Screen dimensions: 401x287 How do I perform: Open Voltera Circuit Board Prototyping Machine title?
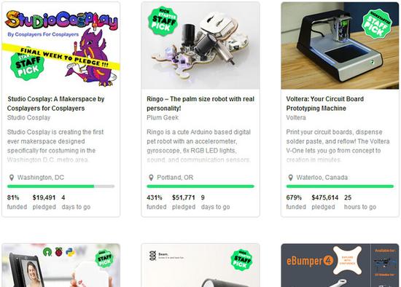324,103
